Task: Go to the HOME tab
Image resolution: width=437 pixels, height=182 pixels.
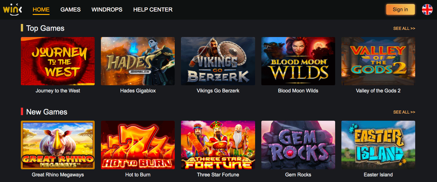Action: coord(41,10)
